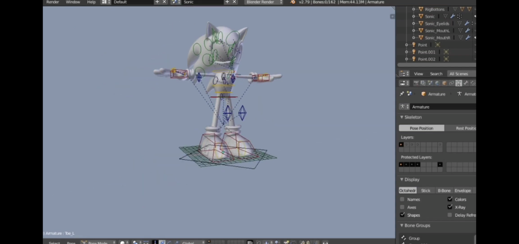Set bone display to B-Bone
This screenshot has height=244, width=519.
(x=444, y=190)
